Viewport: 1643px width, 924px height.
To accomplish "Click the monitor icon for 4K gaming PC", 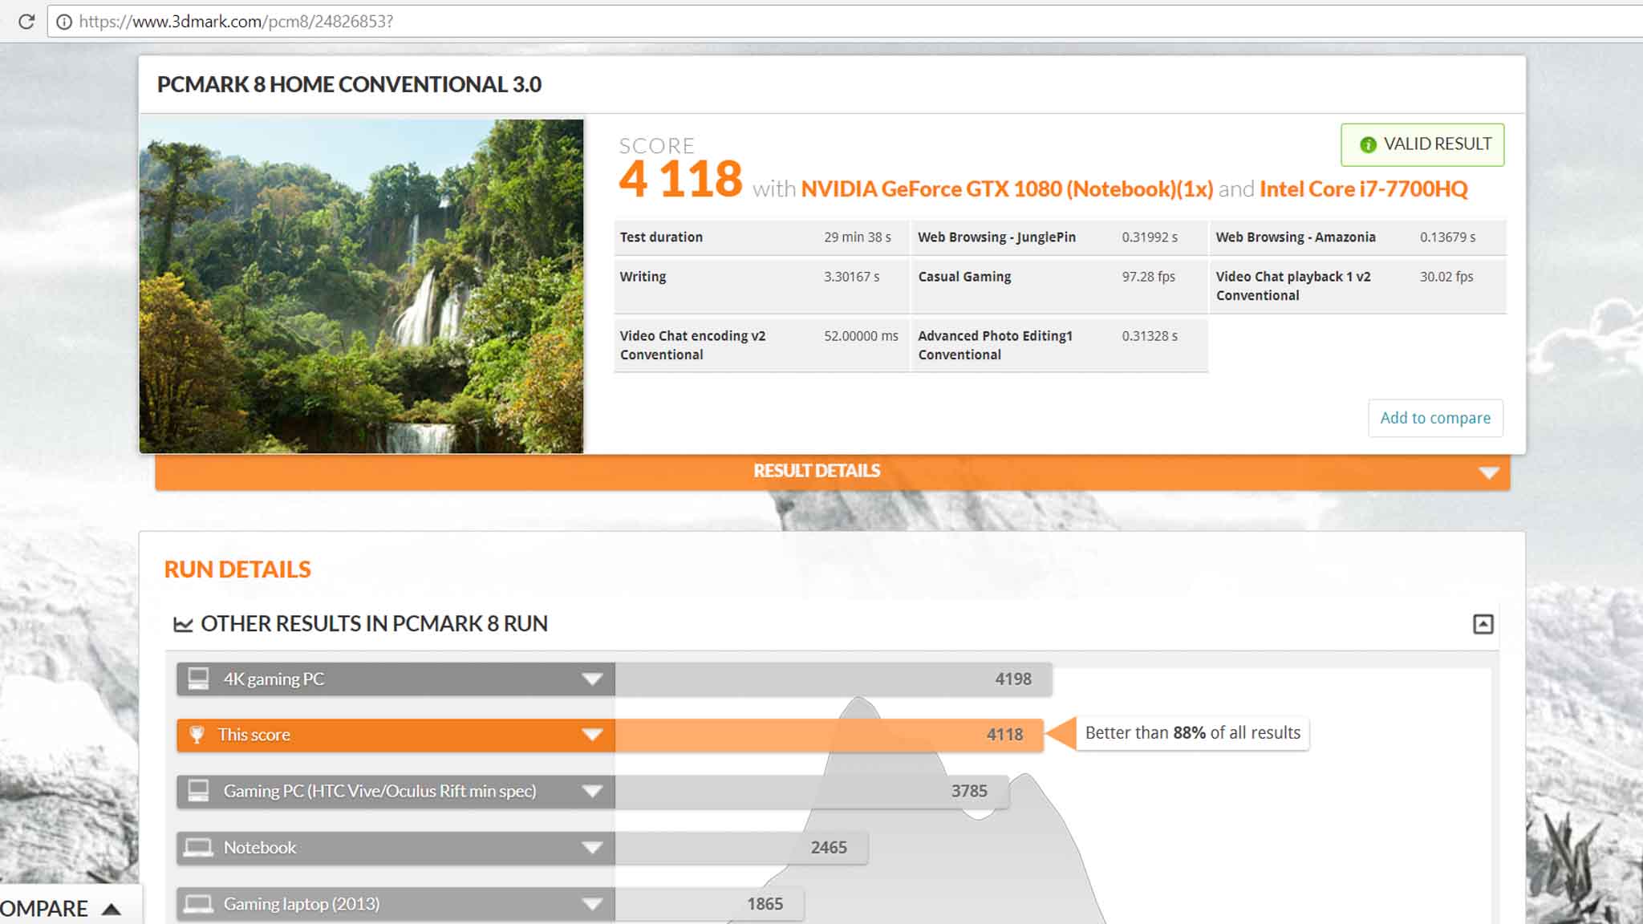I will coord(198,679).
